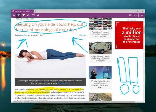Open a new browser tab
The image size is (156, 112).
[35, 11]
